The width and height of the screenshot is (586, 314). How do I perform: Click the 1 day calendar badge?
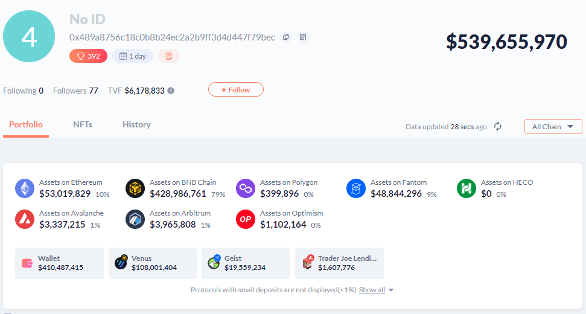133,56
